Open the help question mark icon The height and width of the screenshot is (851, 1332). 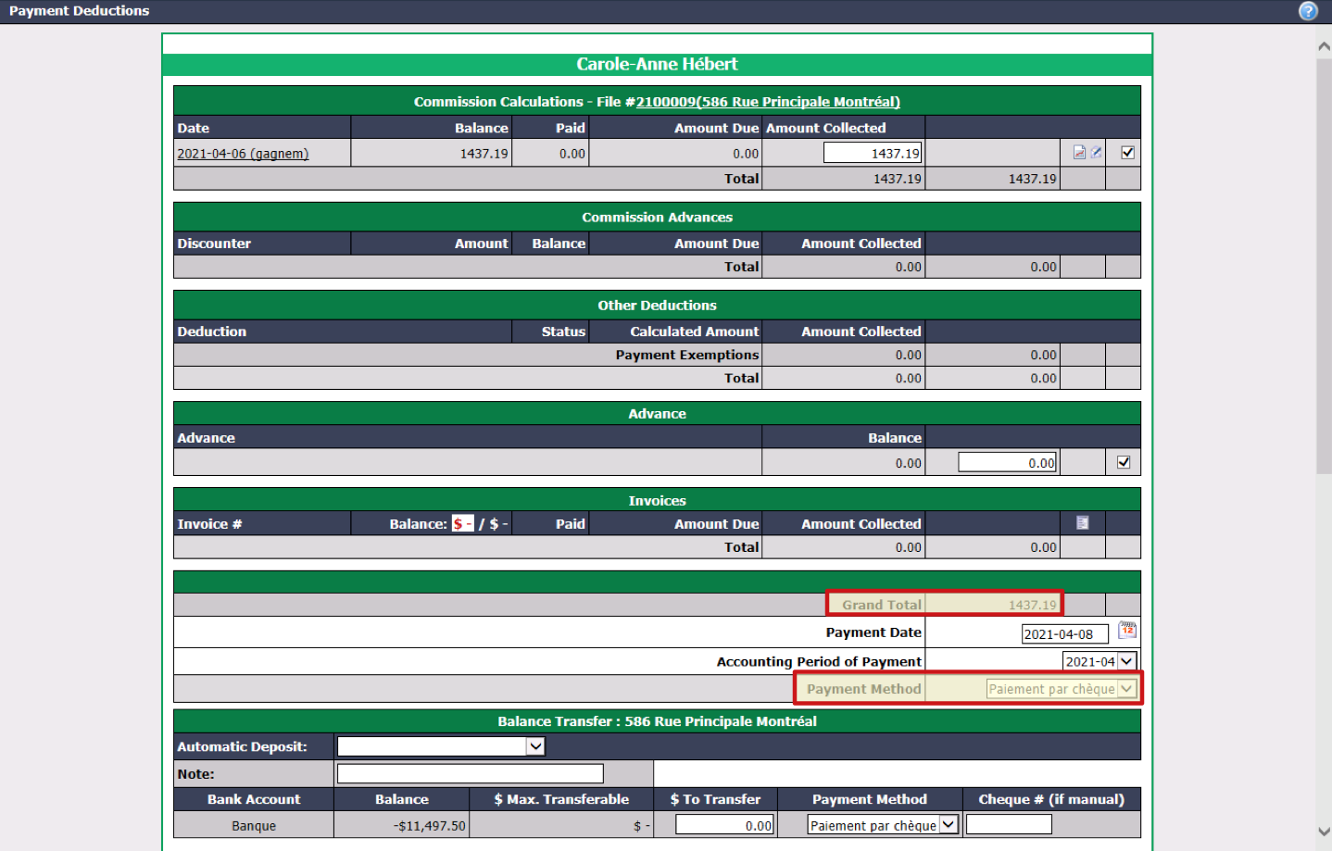pyautogui.click(x=1308, y=11)
